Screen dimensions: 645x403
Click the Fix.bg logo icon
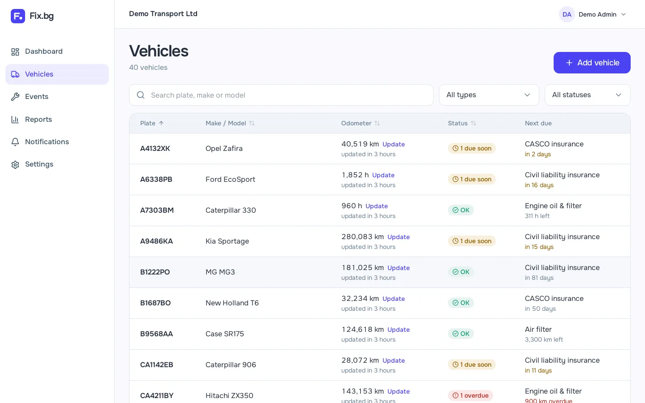(18, 16)
